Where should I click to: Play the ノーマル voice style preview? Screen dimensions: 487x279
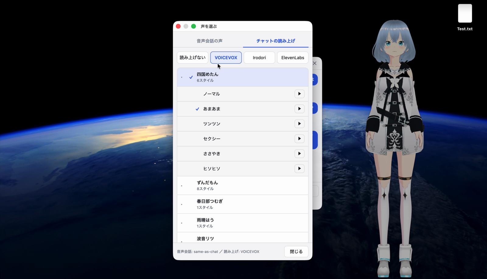(299, 94)
